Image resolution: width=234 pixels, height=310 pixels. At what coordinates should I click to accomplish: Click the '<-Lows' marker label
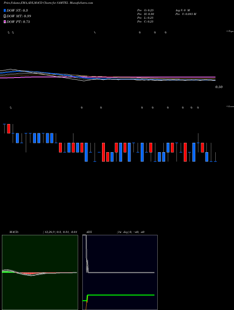(x=230, y=106)
